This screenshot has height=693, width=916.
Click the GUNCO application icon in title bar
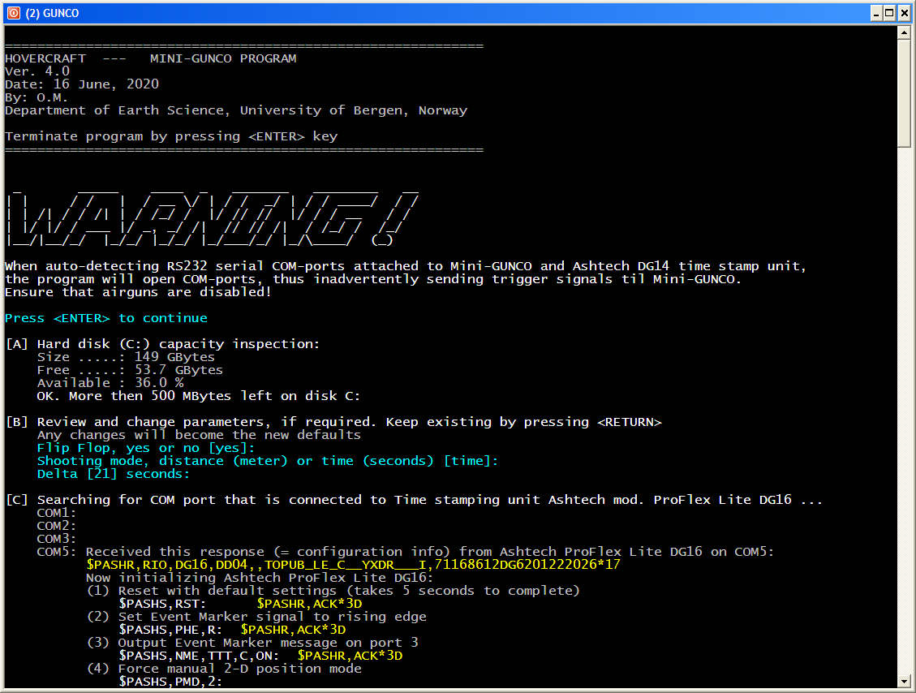click(x=12, y=13)
